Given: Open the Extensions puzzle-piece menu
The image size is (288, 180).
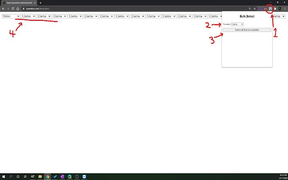Looking at the screenshot, I should coord(275,9).
